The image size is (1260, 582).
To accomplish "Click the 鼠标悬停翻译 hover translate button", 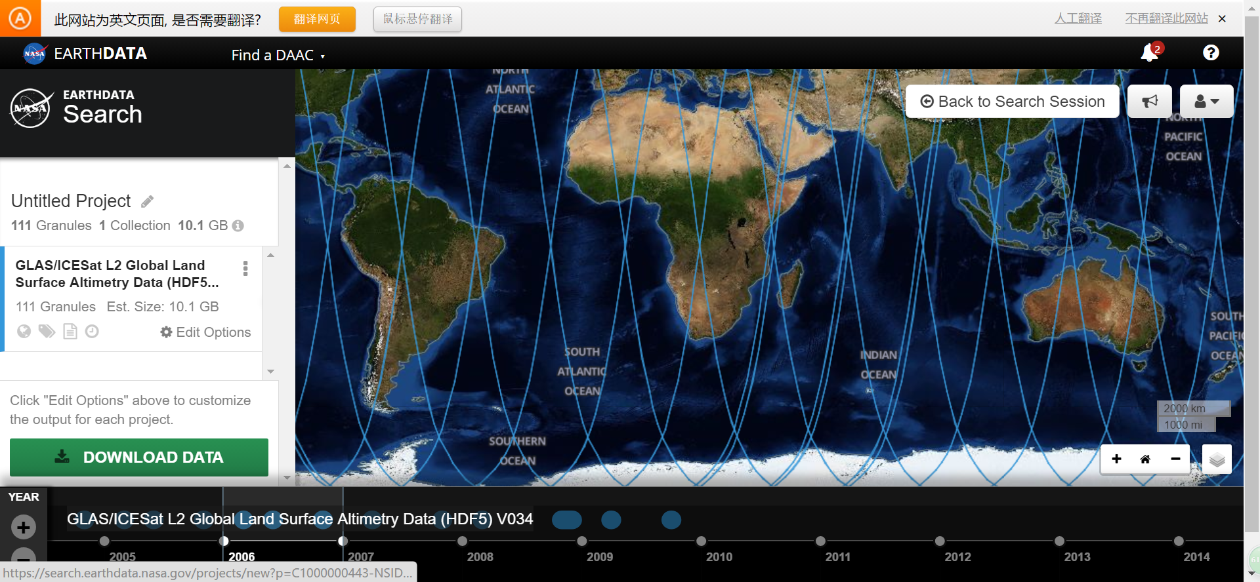I will (x=417, y=19).
